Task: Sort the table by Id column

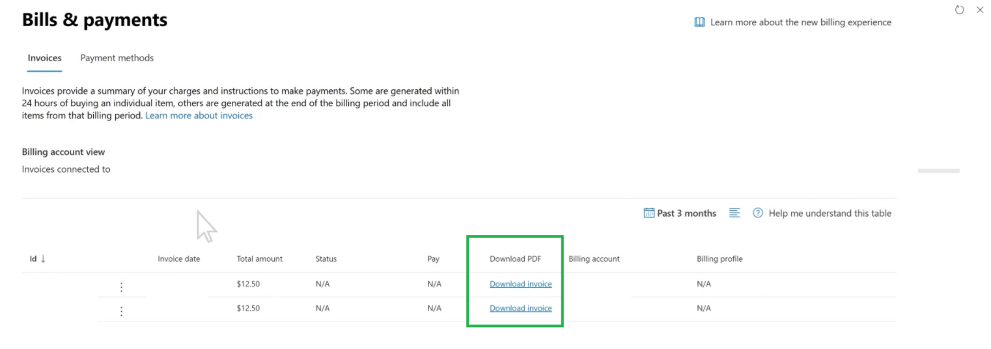Action: [x=38, y=258]
